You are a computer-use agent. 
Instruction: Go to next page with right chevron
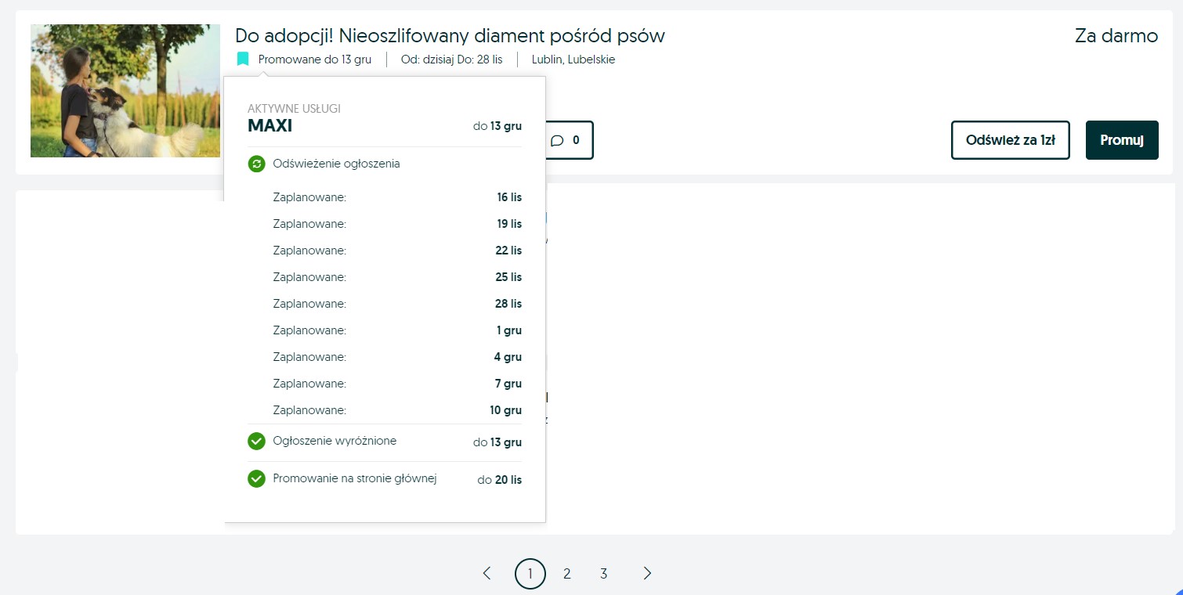(647, 574)
